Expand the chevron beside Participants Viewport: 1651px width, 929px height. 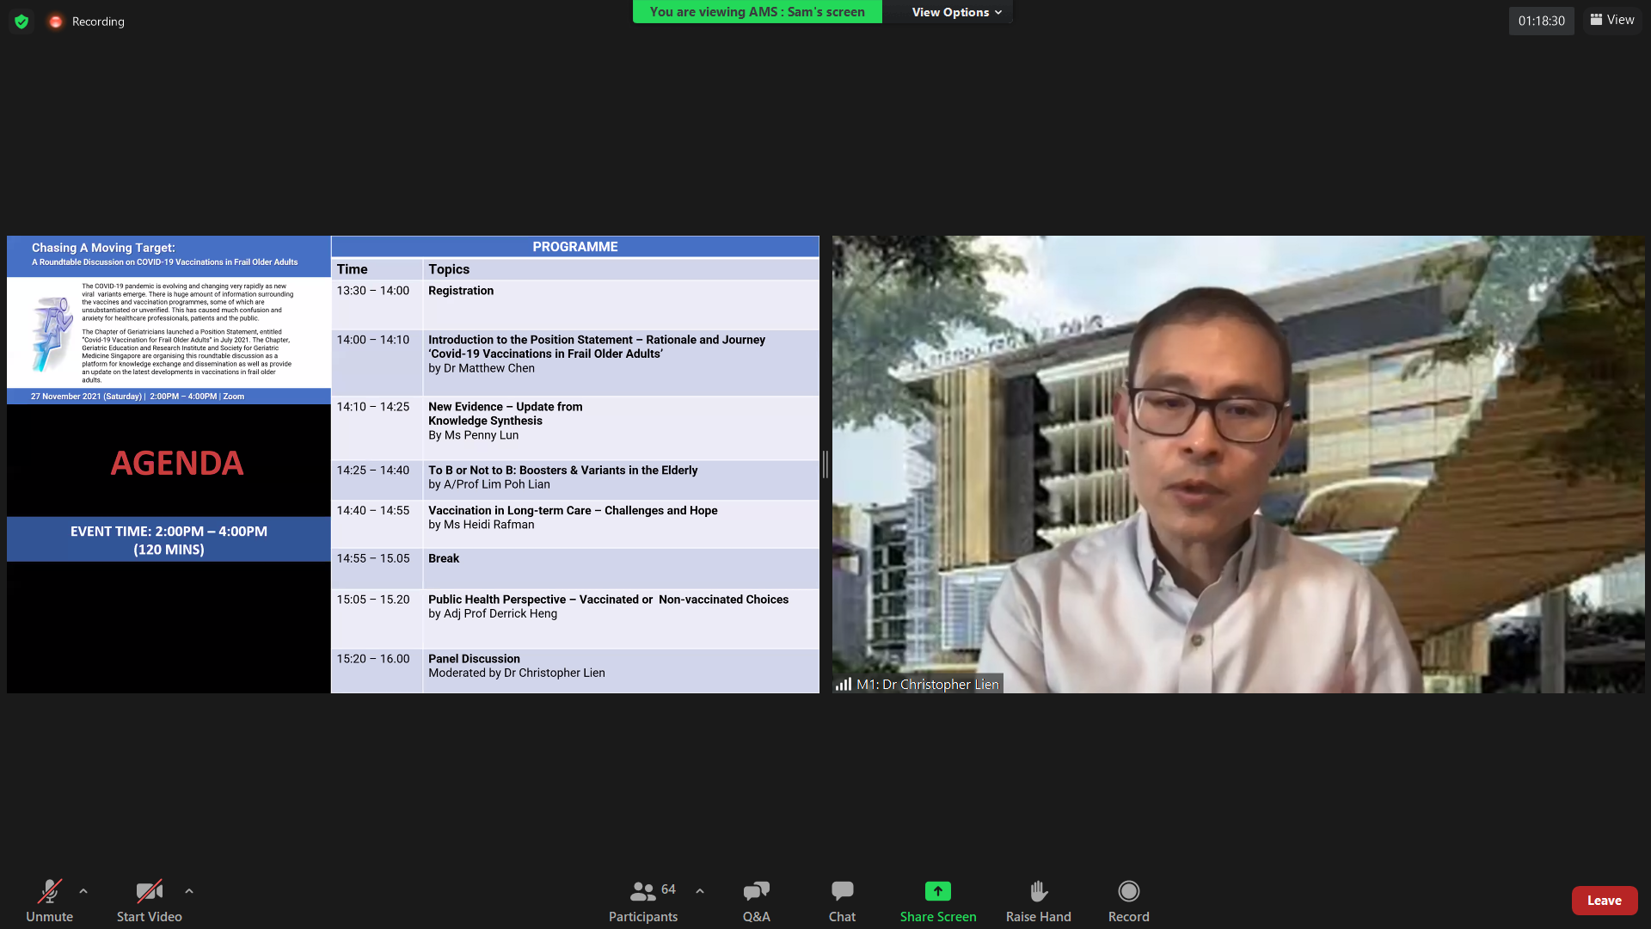[700, 891]
